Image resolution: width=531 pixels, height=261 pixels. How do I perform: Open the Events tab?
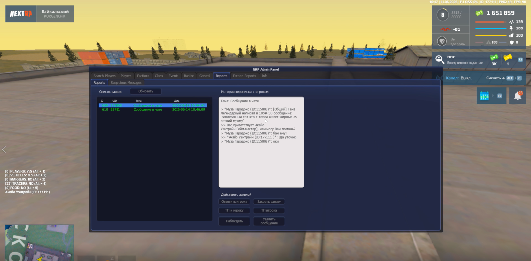(x=174, y=76)
